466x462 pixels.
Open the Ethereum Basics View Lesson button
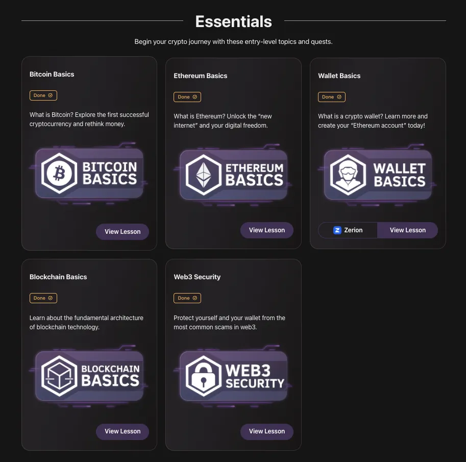coord(267,230)
